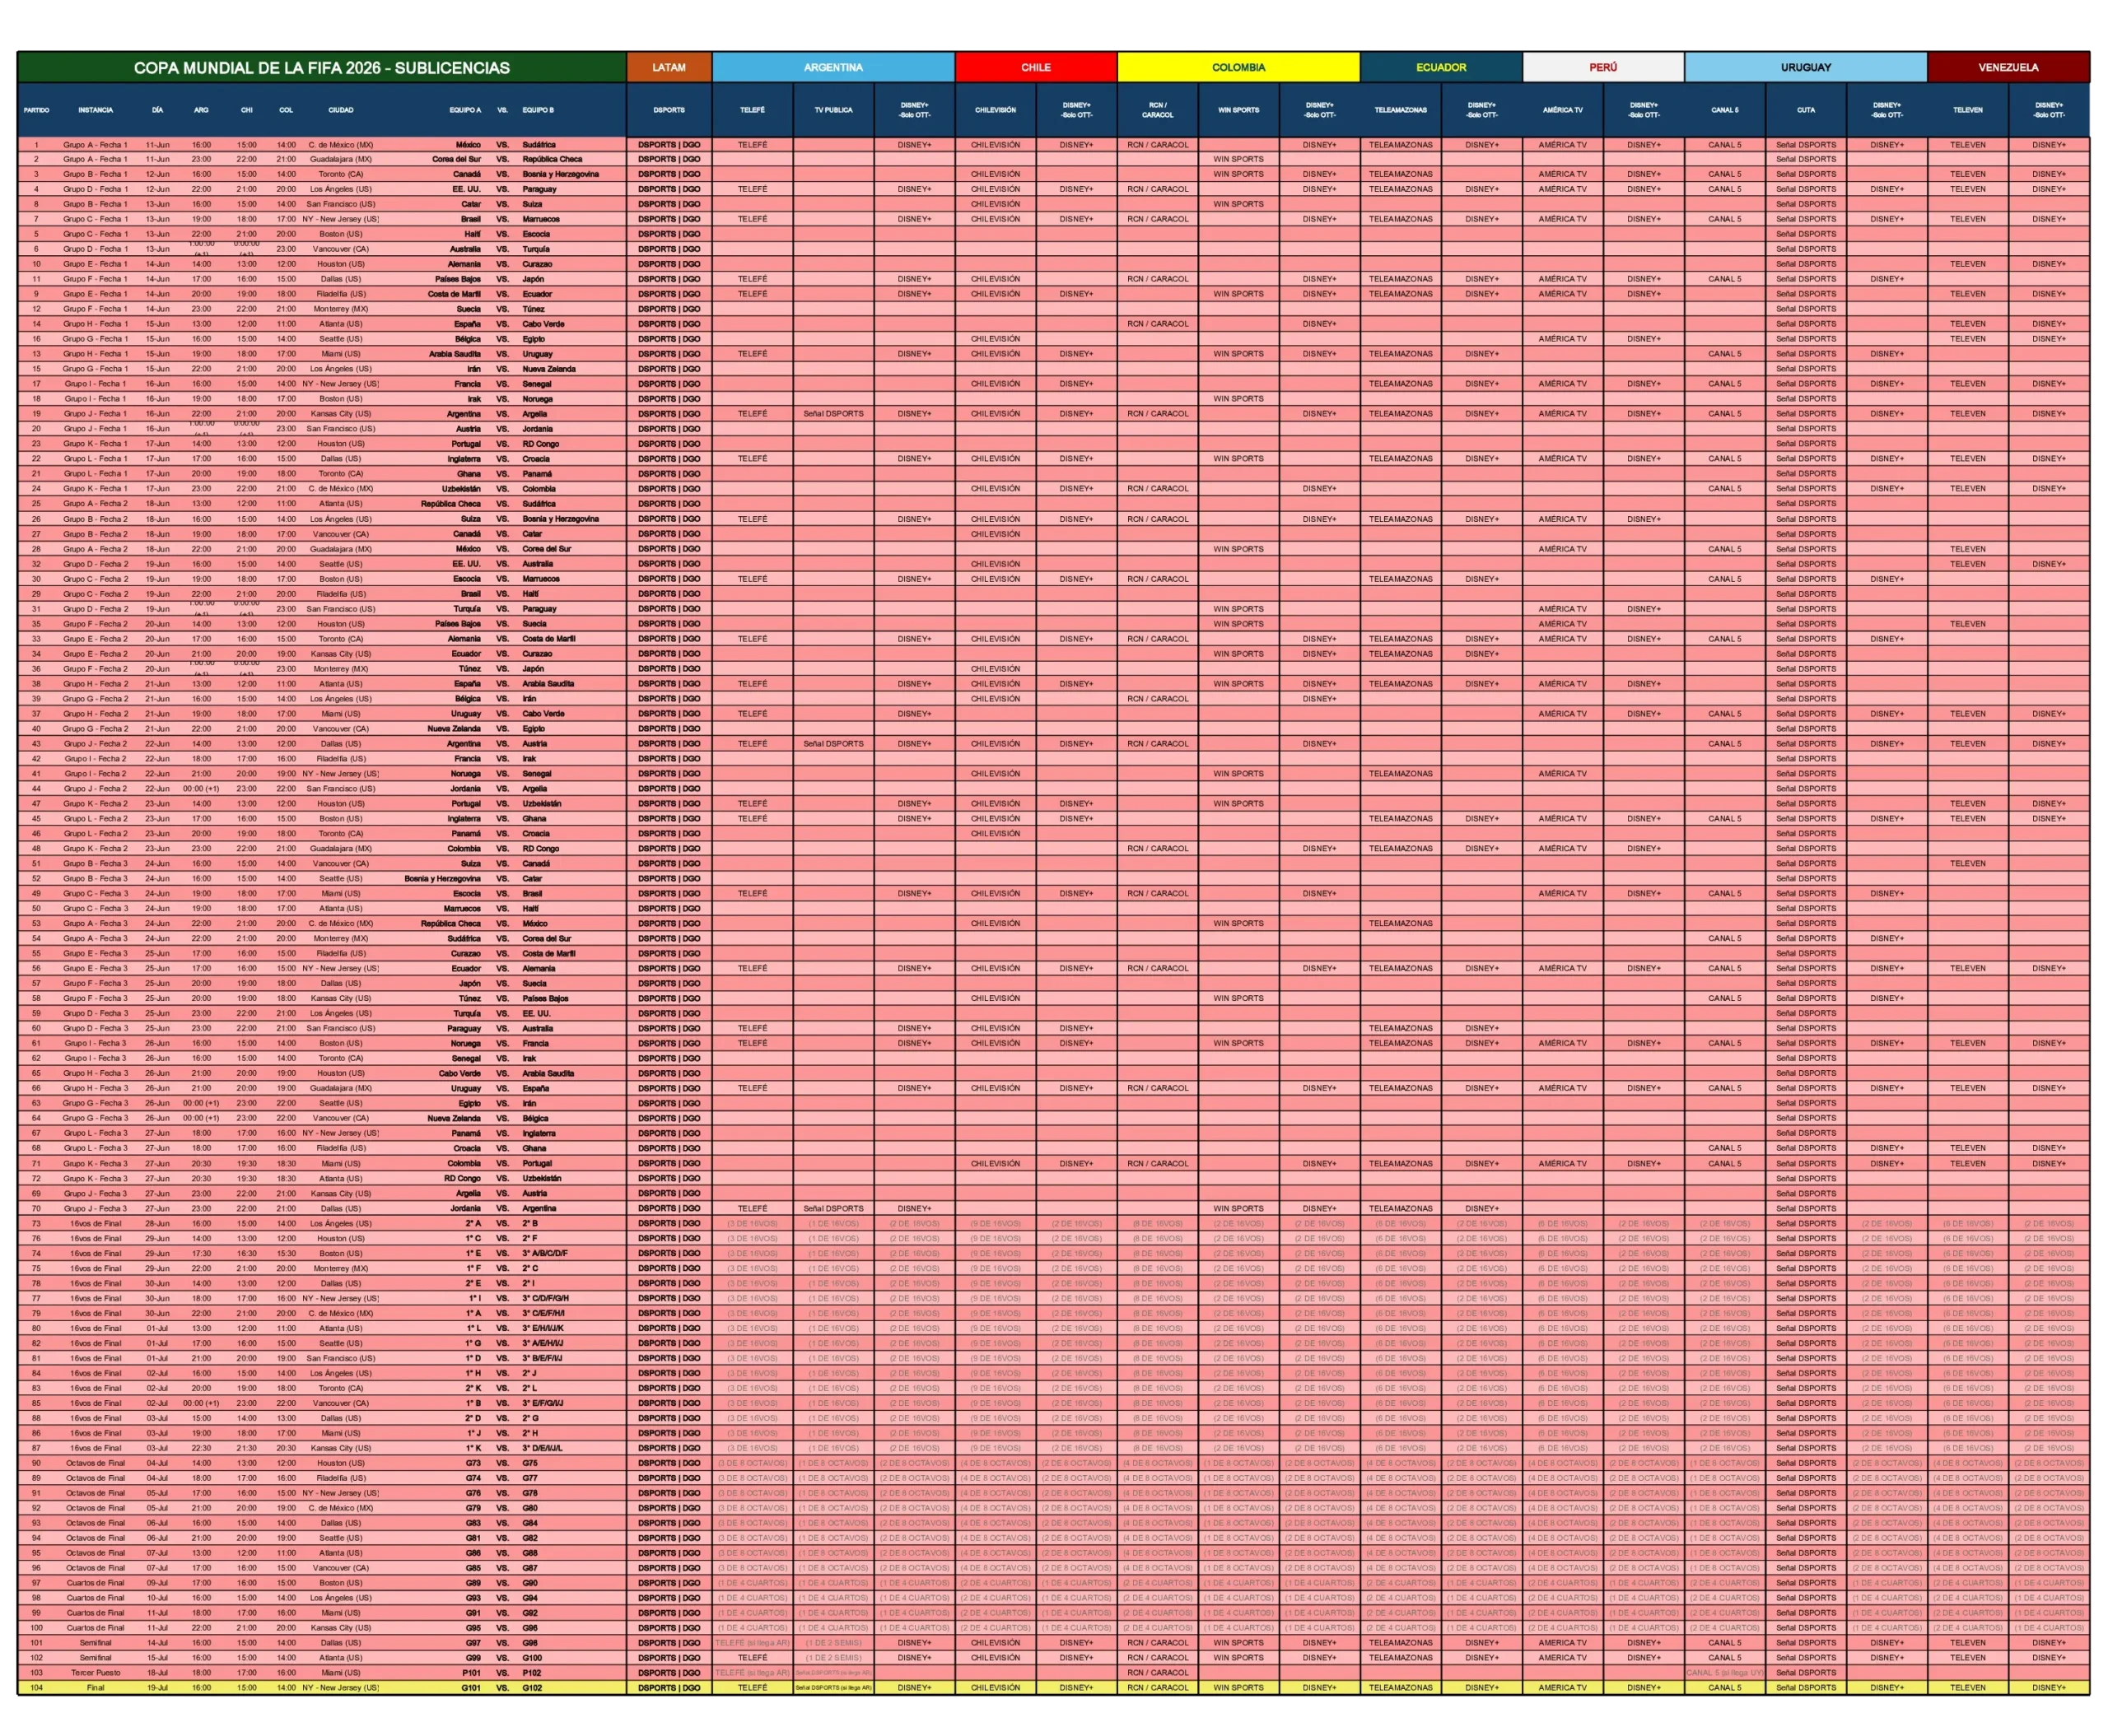Image resolution: width=2108 pixels, height=1736 pixels.
Task: Select the orange LATAM region header
Action: point(669,67)
